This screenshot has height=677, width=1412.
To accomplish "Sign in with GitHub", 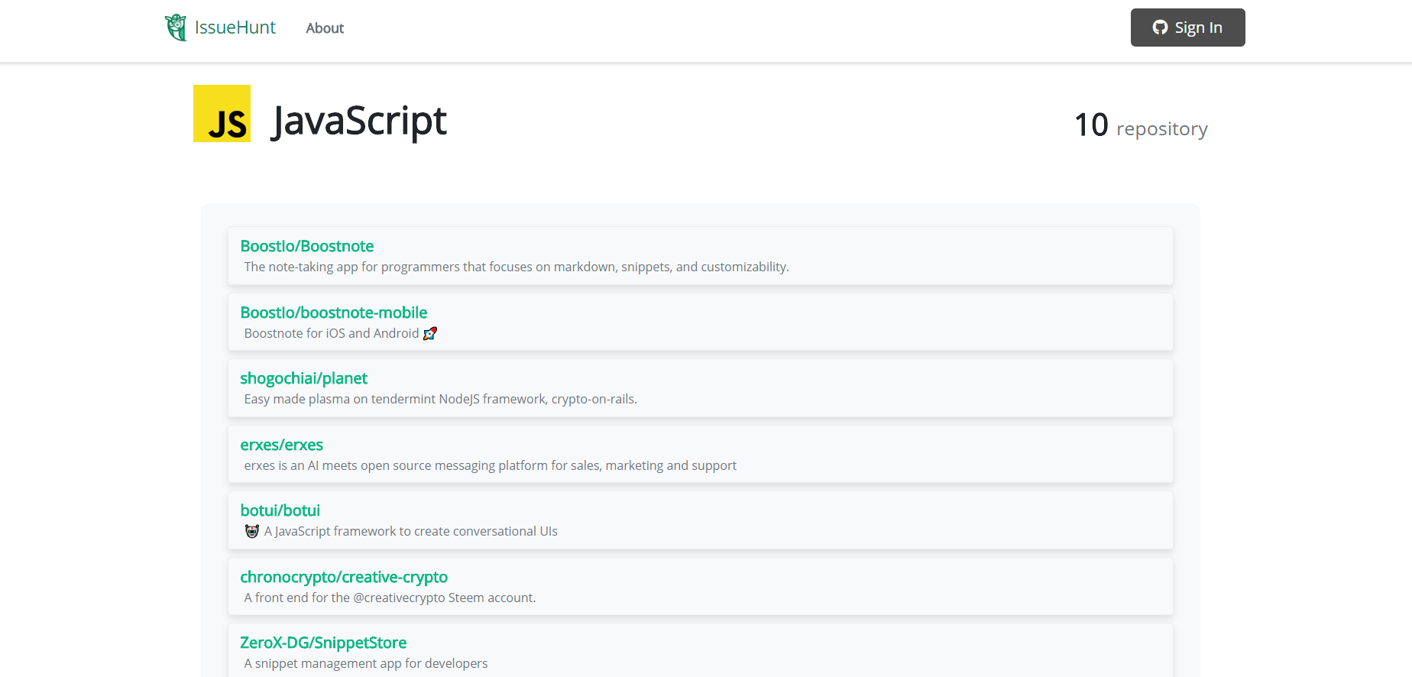I will point(1187,28).
